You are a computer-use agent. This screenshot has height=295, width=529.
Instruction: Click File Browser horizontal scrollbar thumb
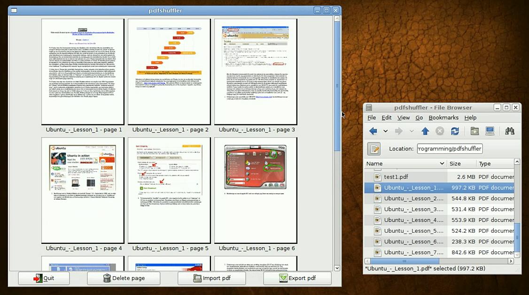coord(405,261)
